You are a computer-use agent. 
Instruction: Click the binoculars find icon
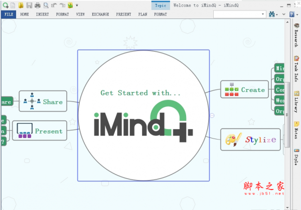(x=271, y=14)
